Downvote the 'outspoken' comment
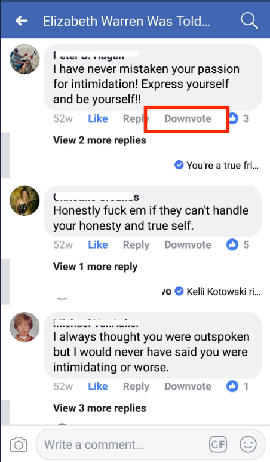270x462 pixels. point(188,386)
